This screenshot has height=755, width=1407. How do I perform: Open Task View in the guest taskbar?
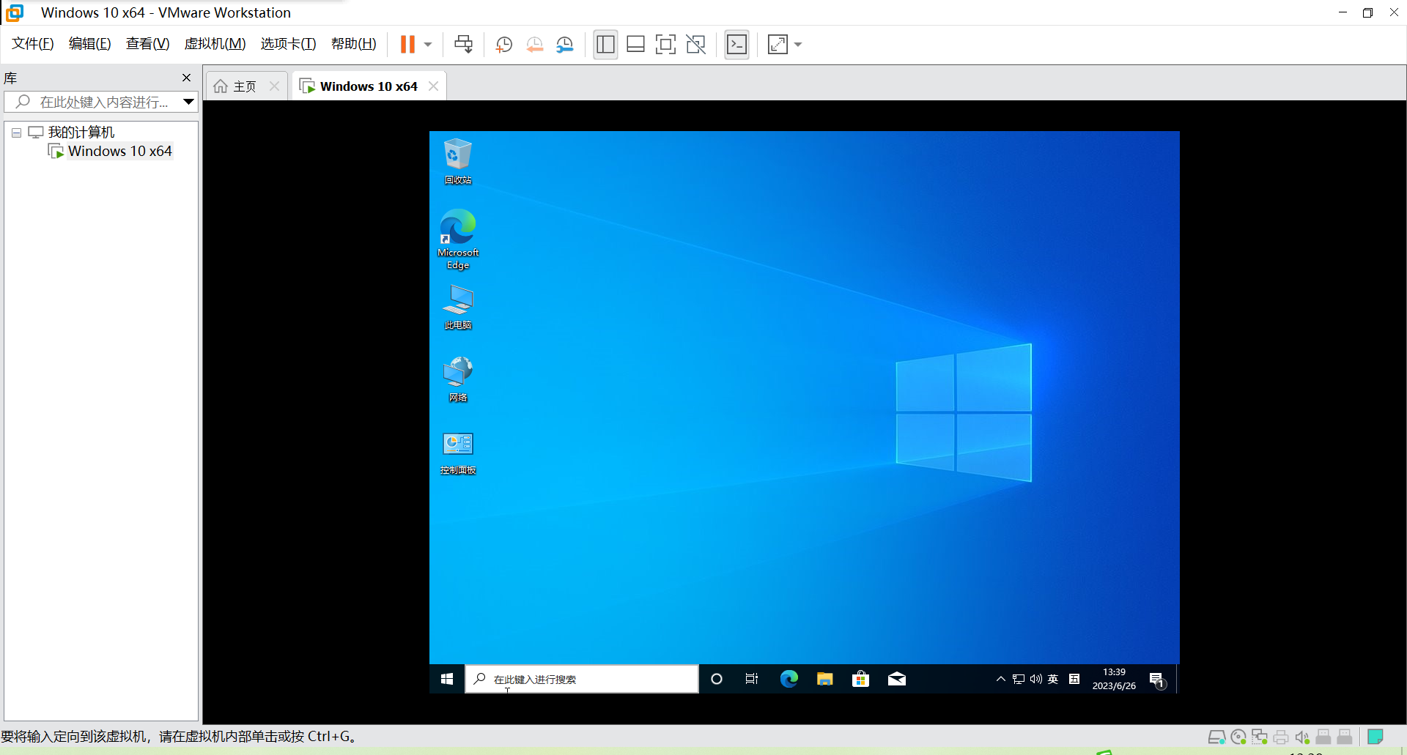(752, 679)
